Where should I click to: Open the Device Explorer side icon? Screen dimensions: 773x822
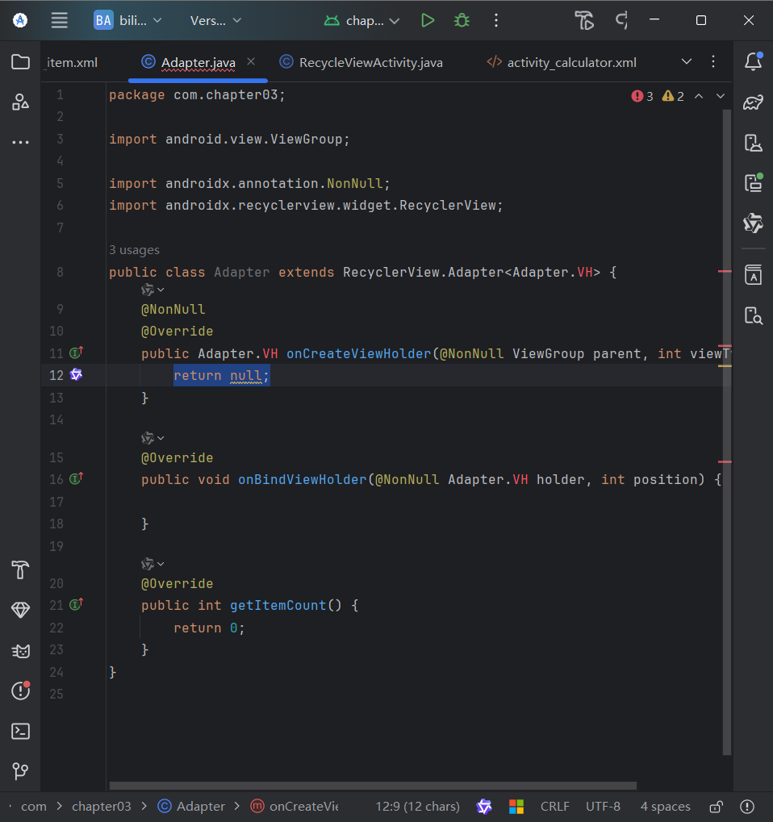[x=754, y=315]
